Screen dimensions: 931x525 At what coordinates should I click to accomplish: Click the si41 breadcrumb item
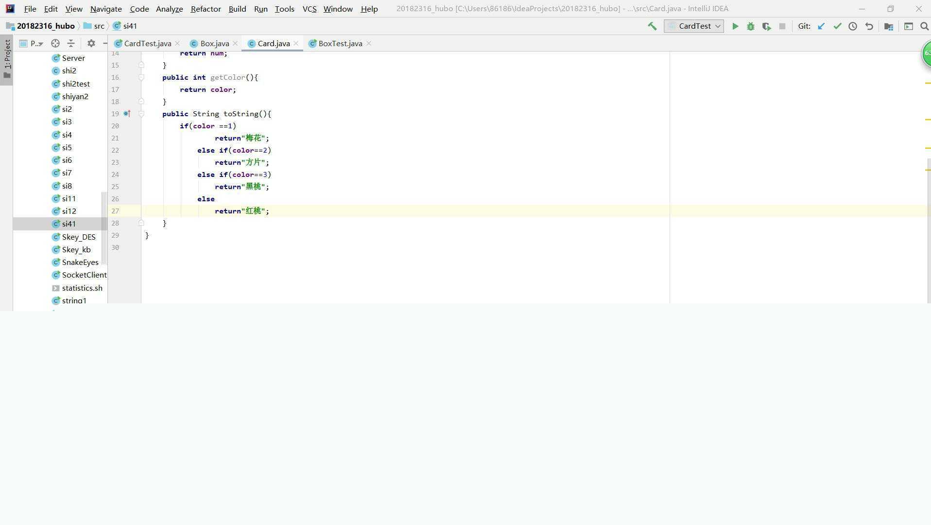(125, 26)
